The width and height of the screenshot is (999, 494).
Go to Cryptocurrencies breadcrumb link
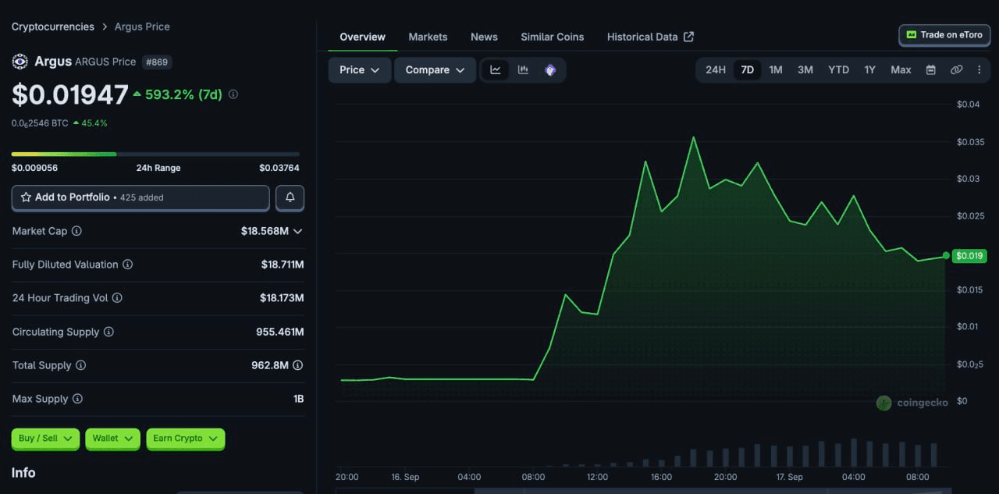[x=53, y=27]
